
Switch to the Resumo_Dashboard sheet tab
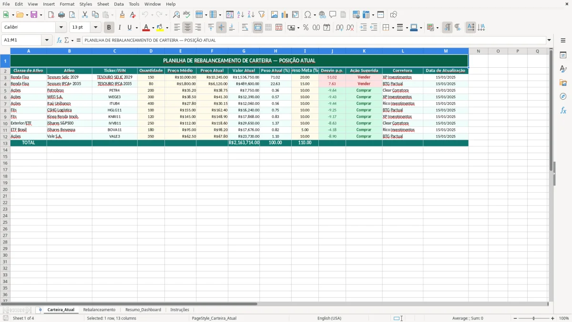(x=143, y=310)
